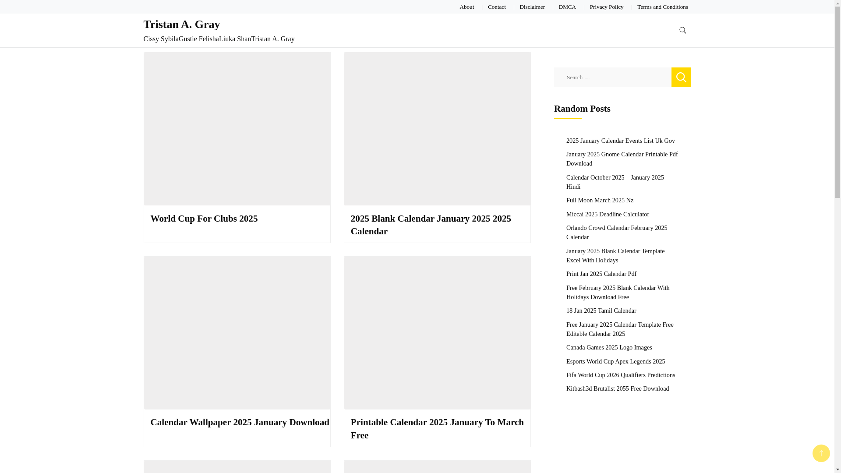Open Canada Games 2025 Logo Images link

tap(609, 347)
